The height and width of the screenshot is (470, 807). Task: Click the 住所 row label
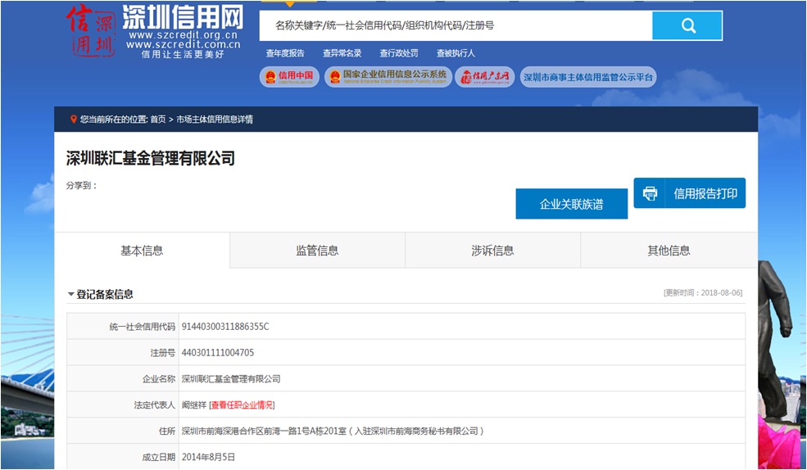[167, 432]
